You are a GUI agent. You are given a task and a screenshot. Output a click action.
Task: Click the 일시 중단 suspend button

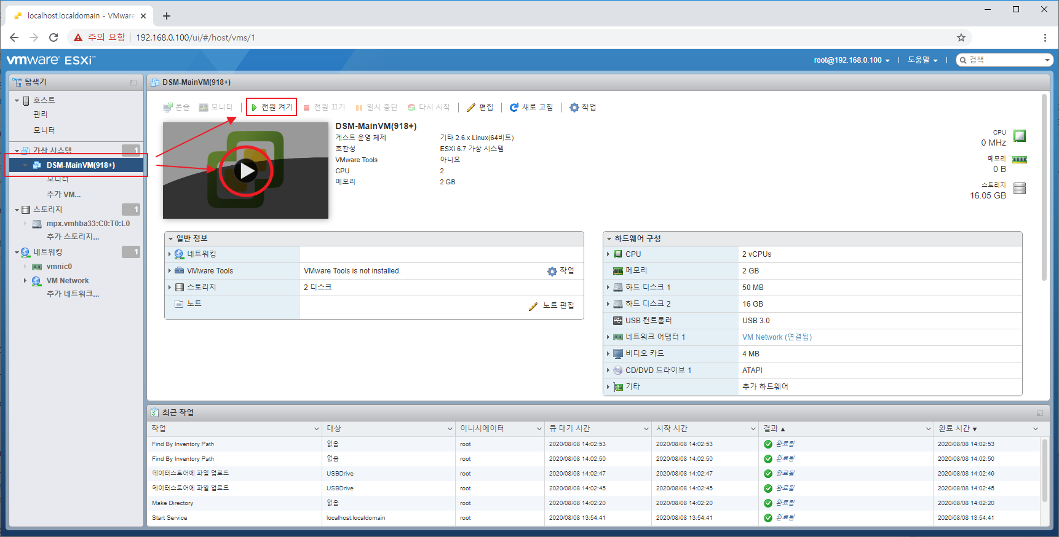click(376, 107)
